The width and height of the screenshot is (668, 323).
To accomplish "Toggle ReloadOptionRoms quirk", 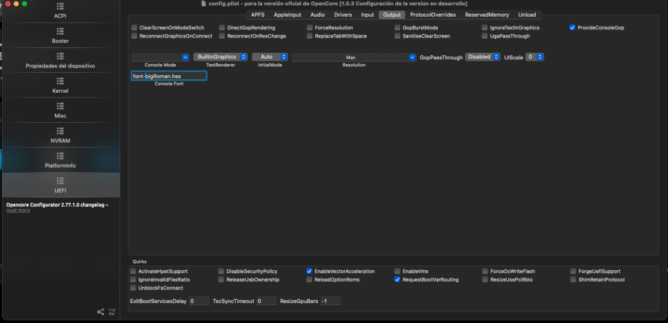I will (309, 280).
